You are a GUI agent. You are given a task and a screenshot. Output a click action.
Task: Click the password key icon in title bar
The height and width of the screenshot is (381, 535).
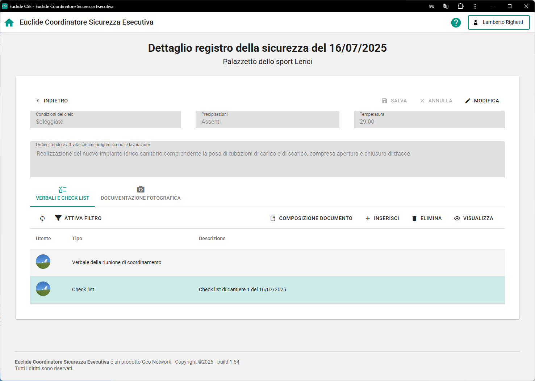click(x=431, y=6)
